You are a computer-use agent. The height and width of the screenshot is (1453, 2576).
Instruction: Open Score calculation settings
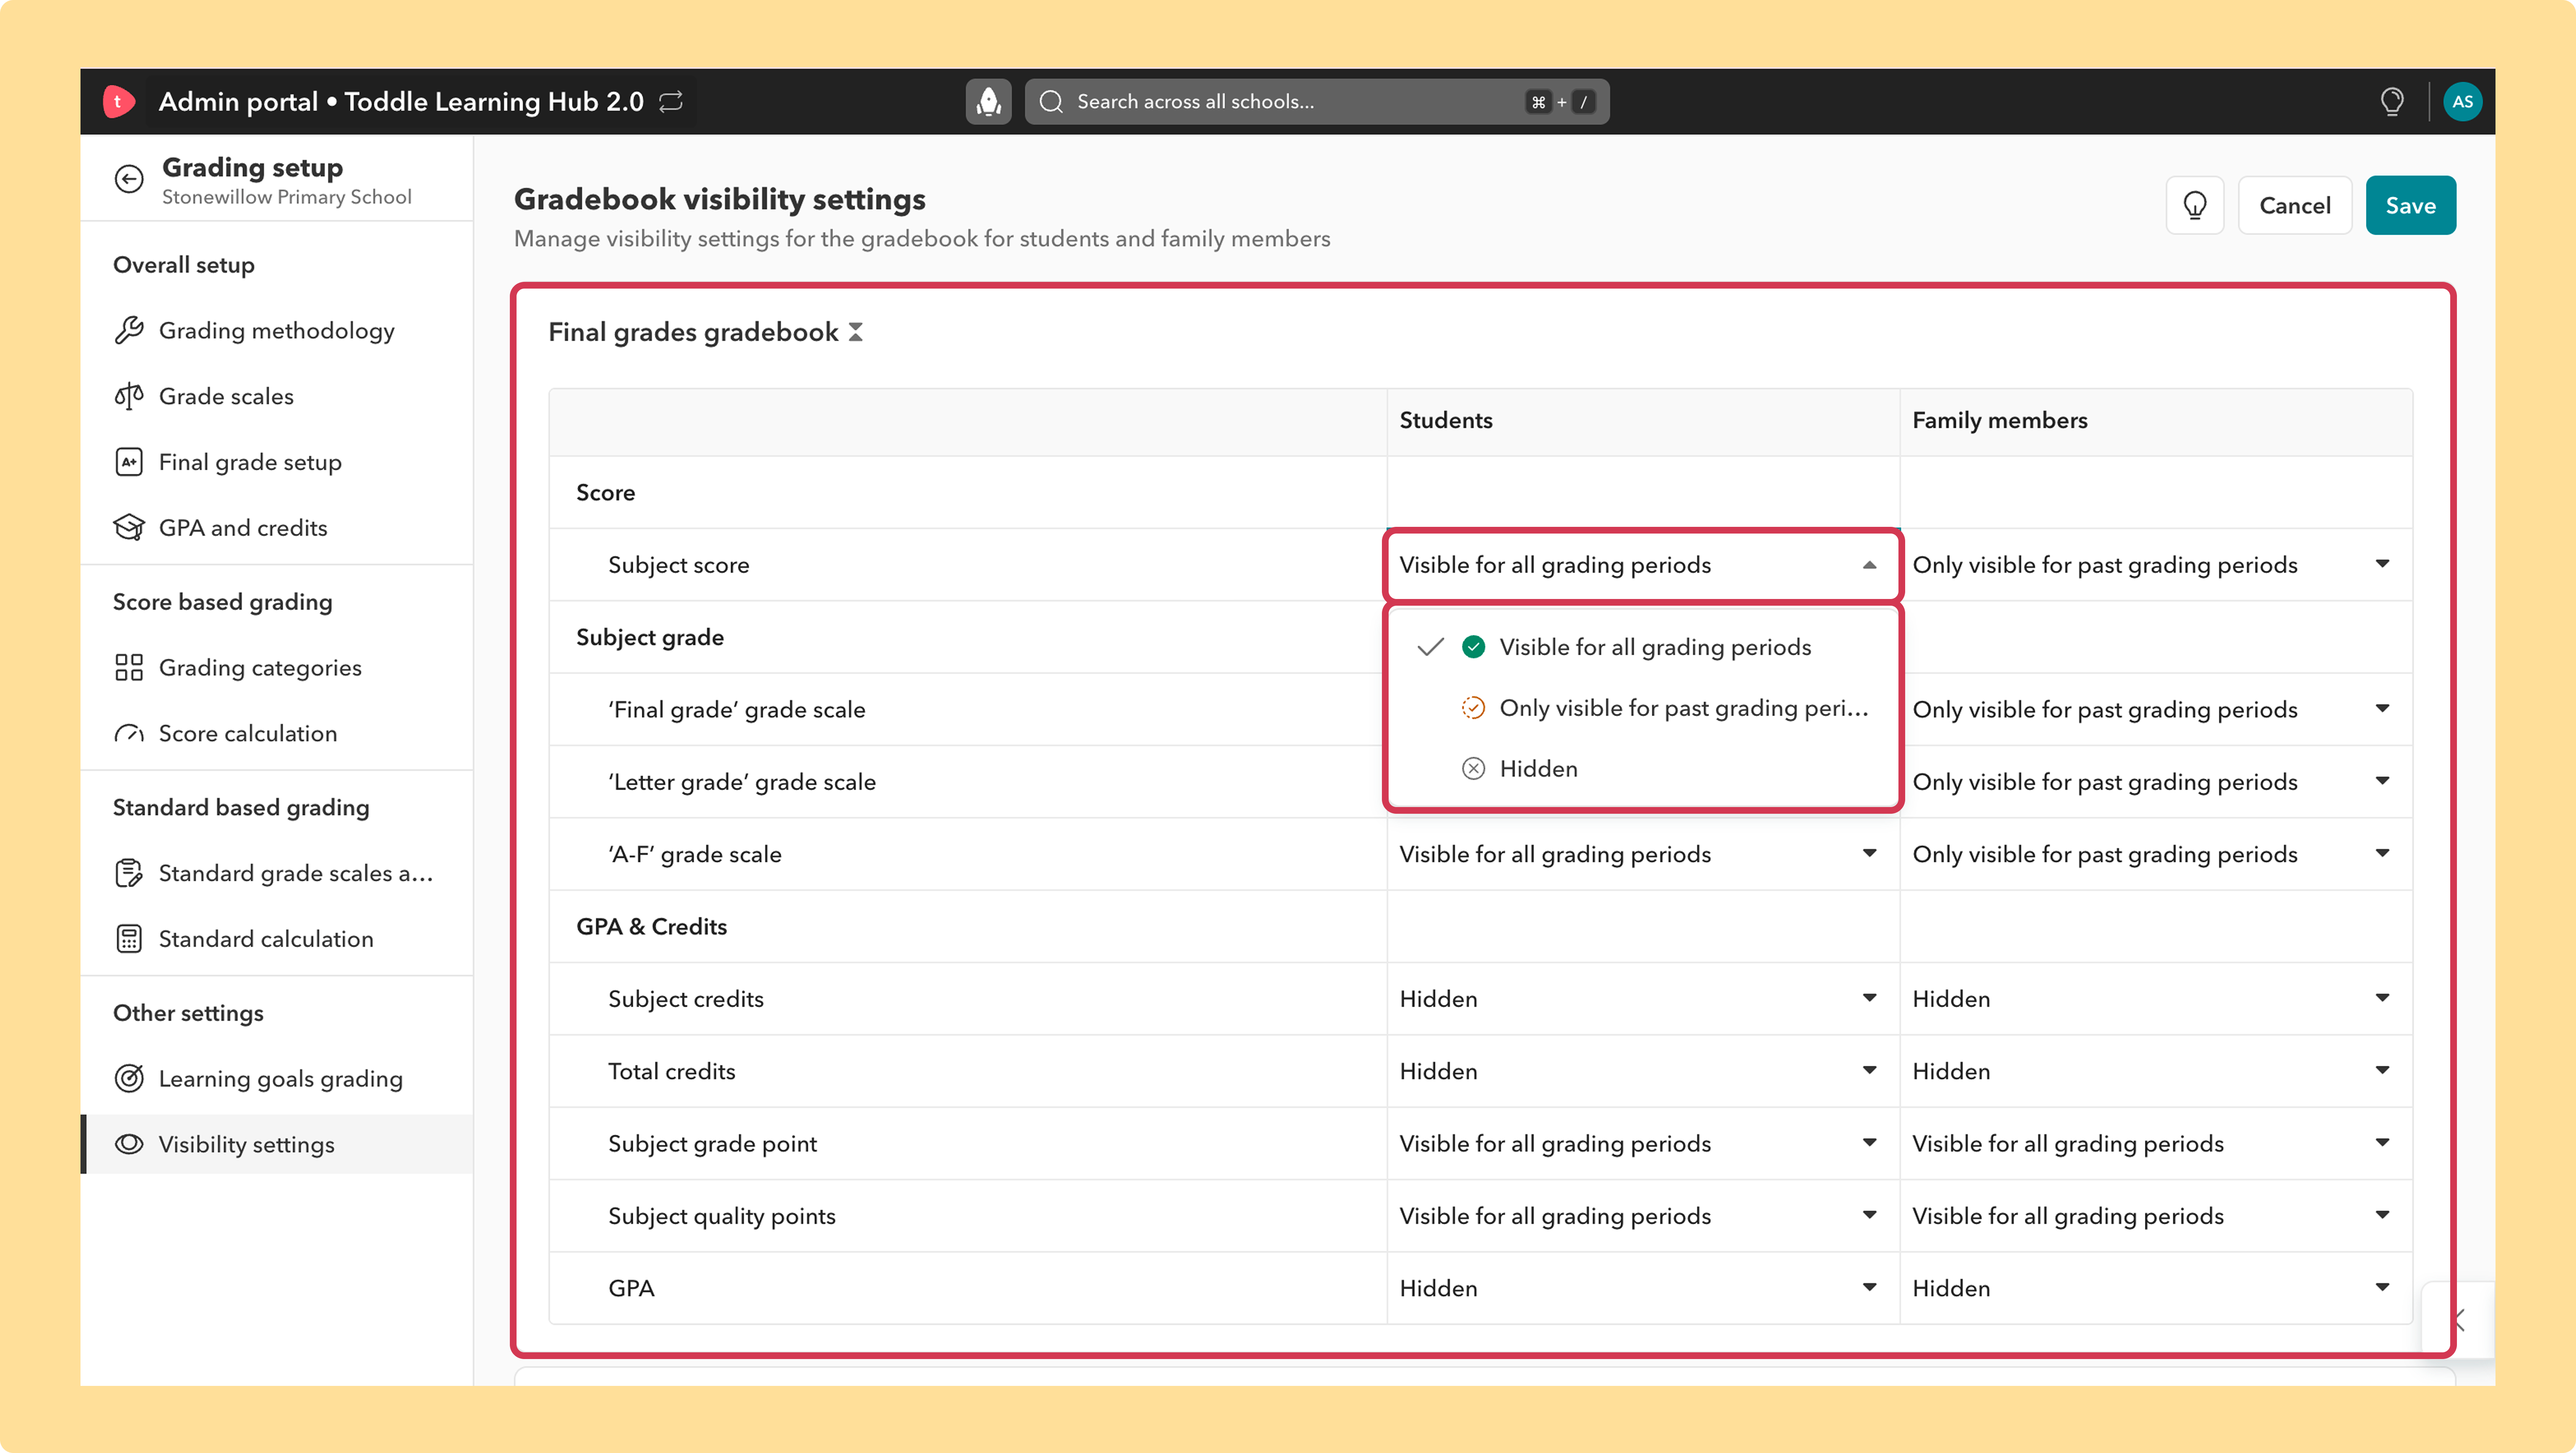click(276, 734)
